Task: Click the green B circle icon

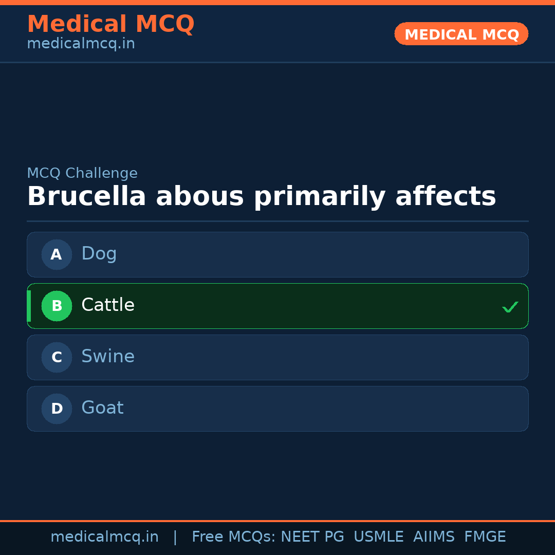Action: click(x=57, y=306)
